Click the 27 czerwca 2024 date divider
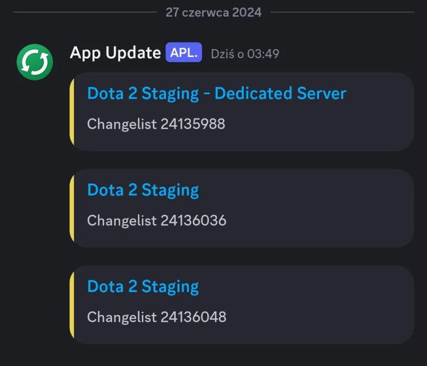The height and width of the screenshot is (366, 427). click(x=213, y=12)
